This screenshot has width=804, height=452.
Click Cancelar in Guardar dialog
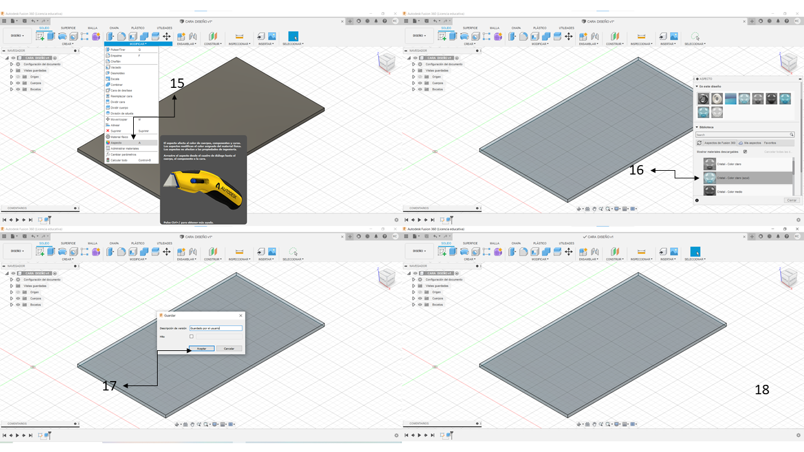coord(229,348)
